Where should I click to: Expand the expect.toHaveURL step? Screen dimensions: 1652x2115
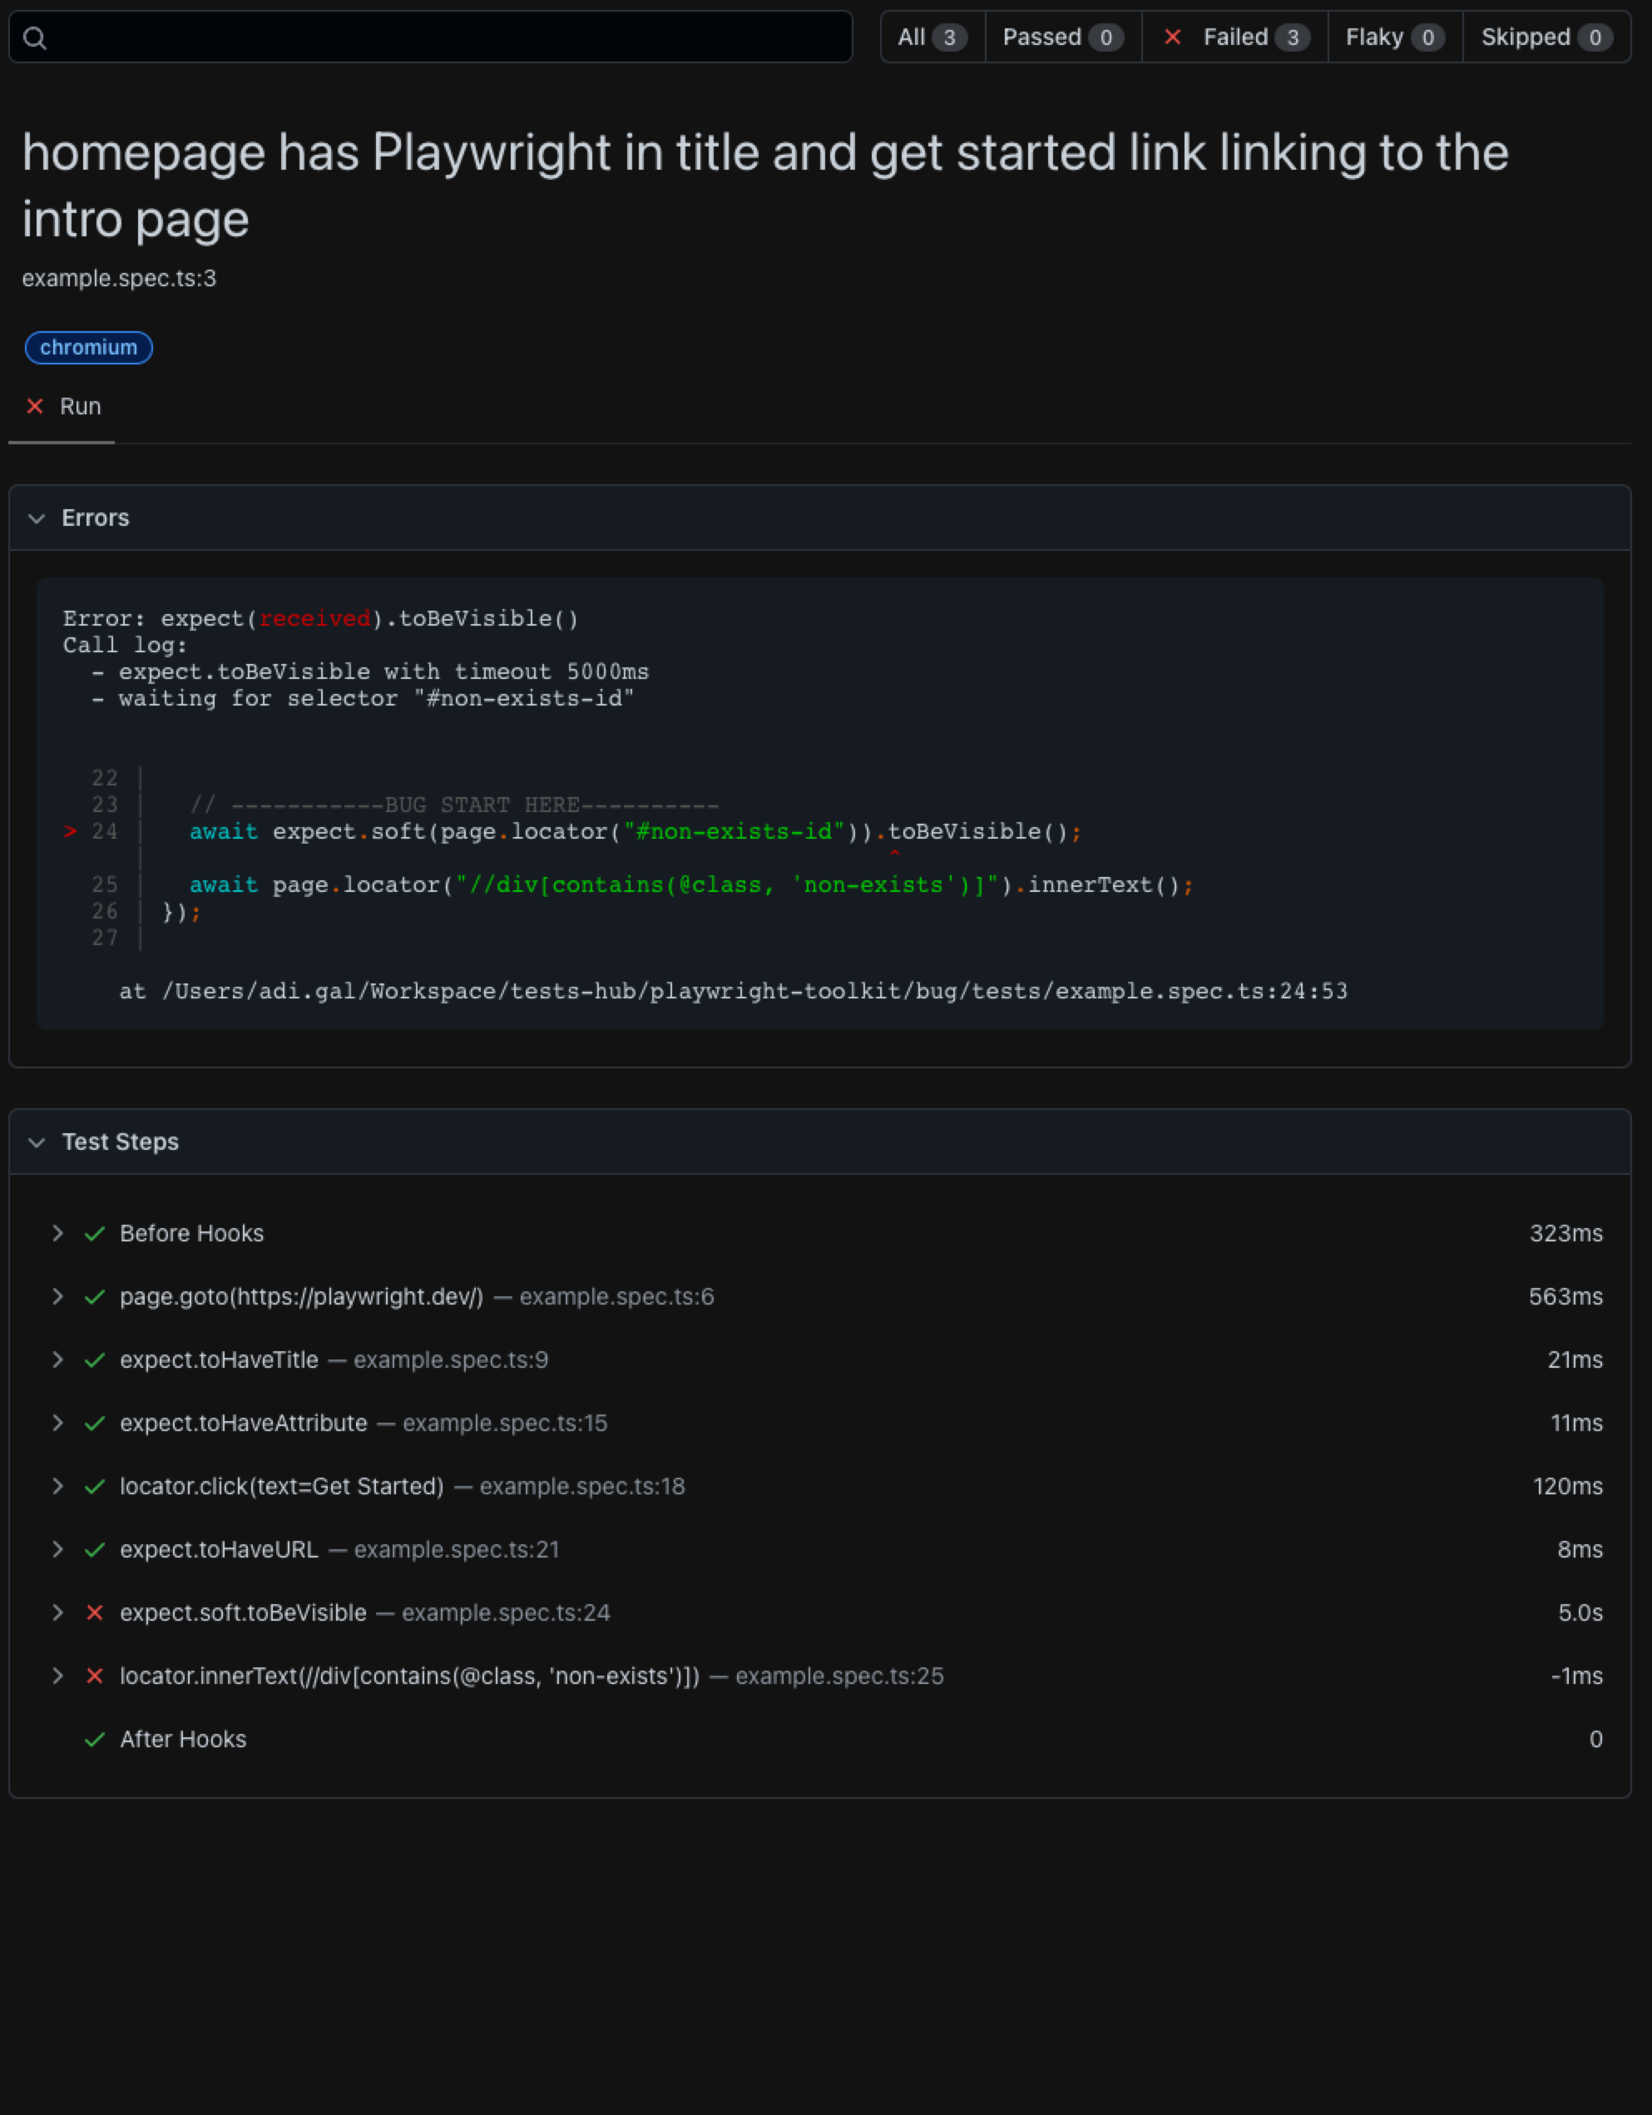point(58,1549)
